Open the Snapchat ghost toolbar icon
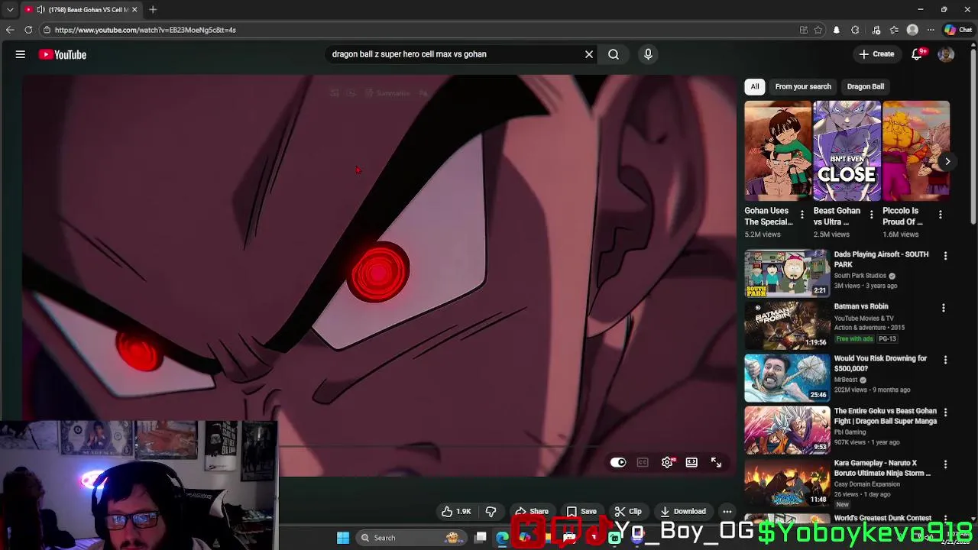The image size is (978, 550). (x=837, y=30)
